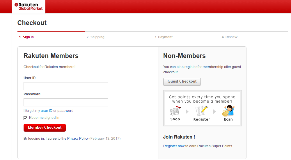
Task: Click the 'register for membership after guest checkout' text
Action: coord(202,70)
